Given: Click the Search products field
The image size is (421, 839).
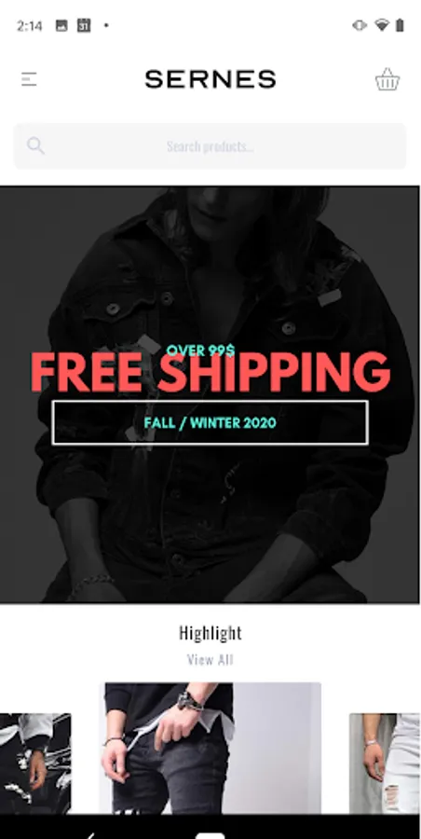Looking at the screenshot, I should coord(210,146).
